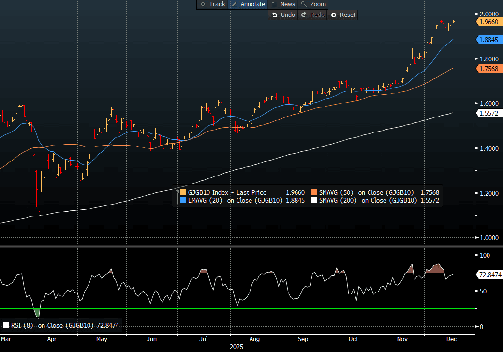Screen dimensions: 503x352
Task: Click the Redo arrow button
Action: pyautogui.click(x=312, y=15)
